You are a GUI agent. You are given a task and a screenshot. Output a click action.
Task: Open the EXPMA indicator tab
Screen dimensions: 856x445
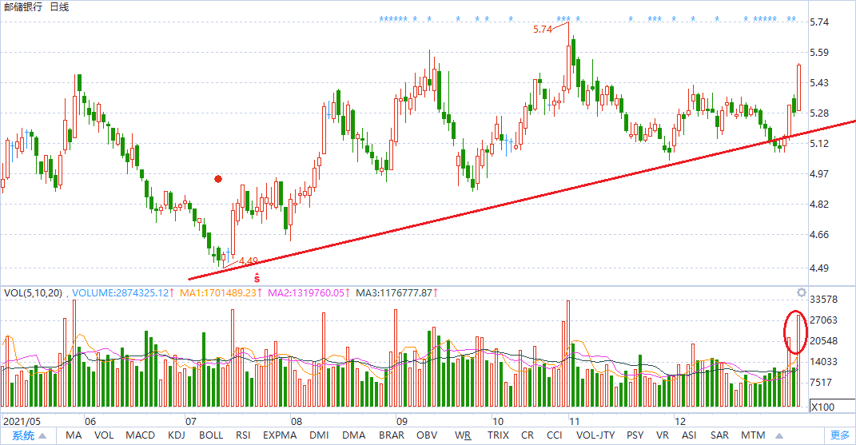[x=280, y=435]
